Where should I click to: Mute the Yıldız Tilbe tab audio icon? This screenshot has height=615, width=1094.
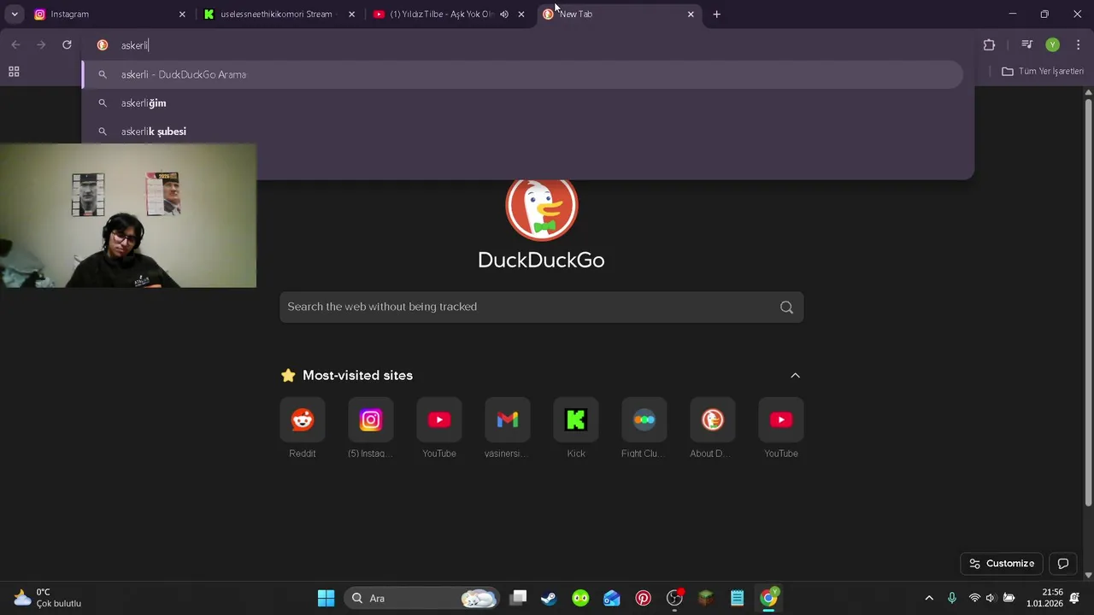tap(504, 14)
